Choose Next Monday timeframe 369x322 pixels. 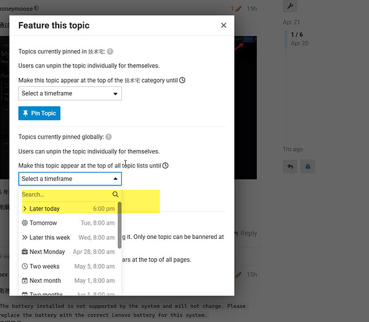point(68,252)
